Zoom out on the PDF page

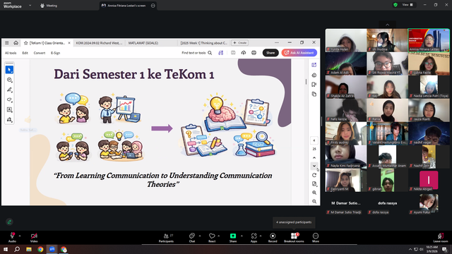pos(314,201)
